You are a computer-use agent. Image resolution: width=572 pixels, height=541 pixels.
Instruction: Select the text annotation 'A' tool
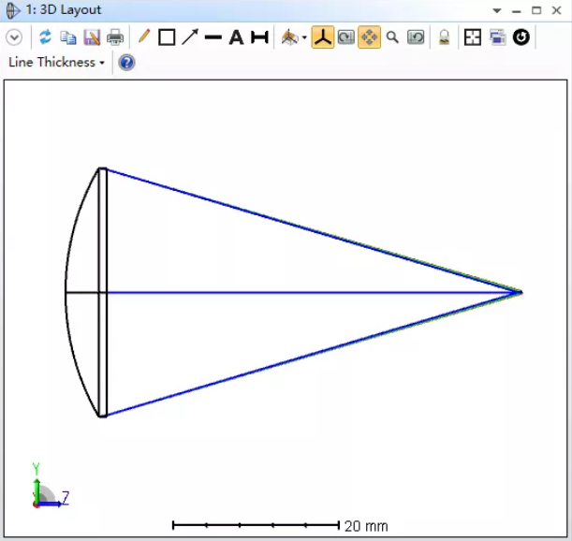pos(236,37)
